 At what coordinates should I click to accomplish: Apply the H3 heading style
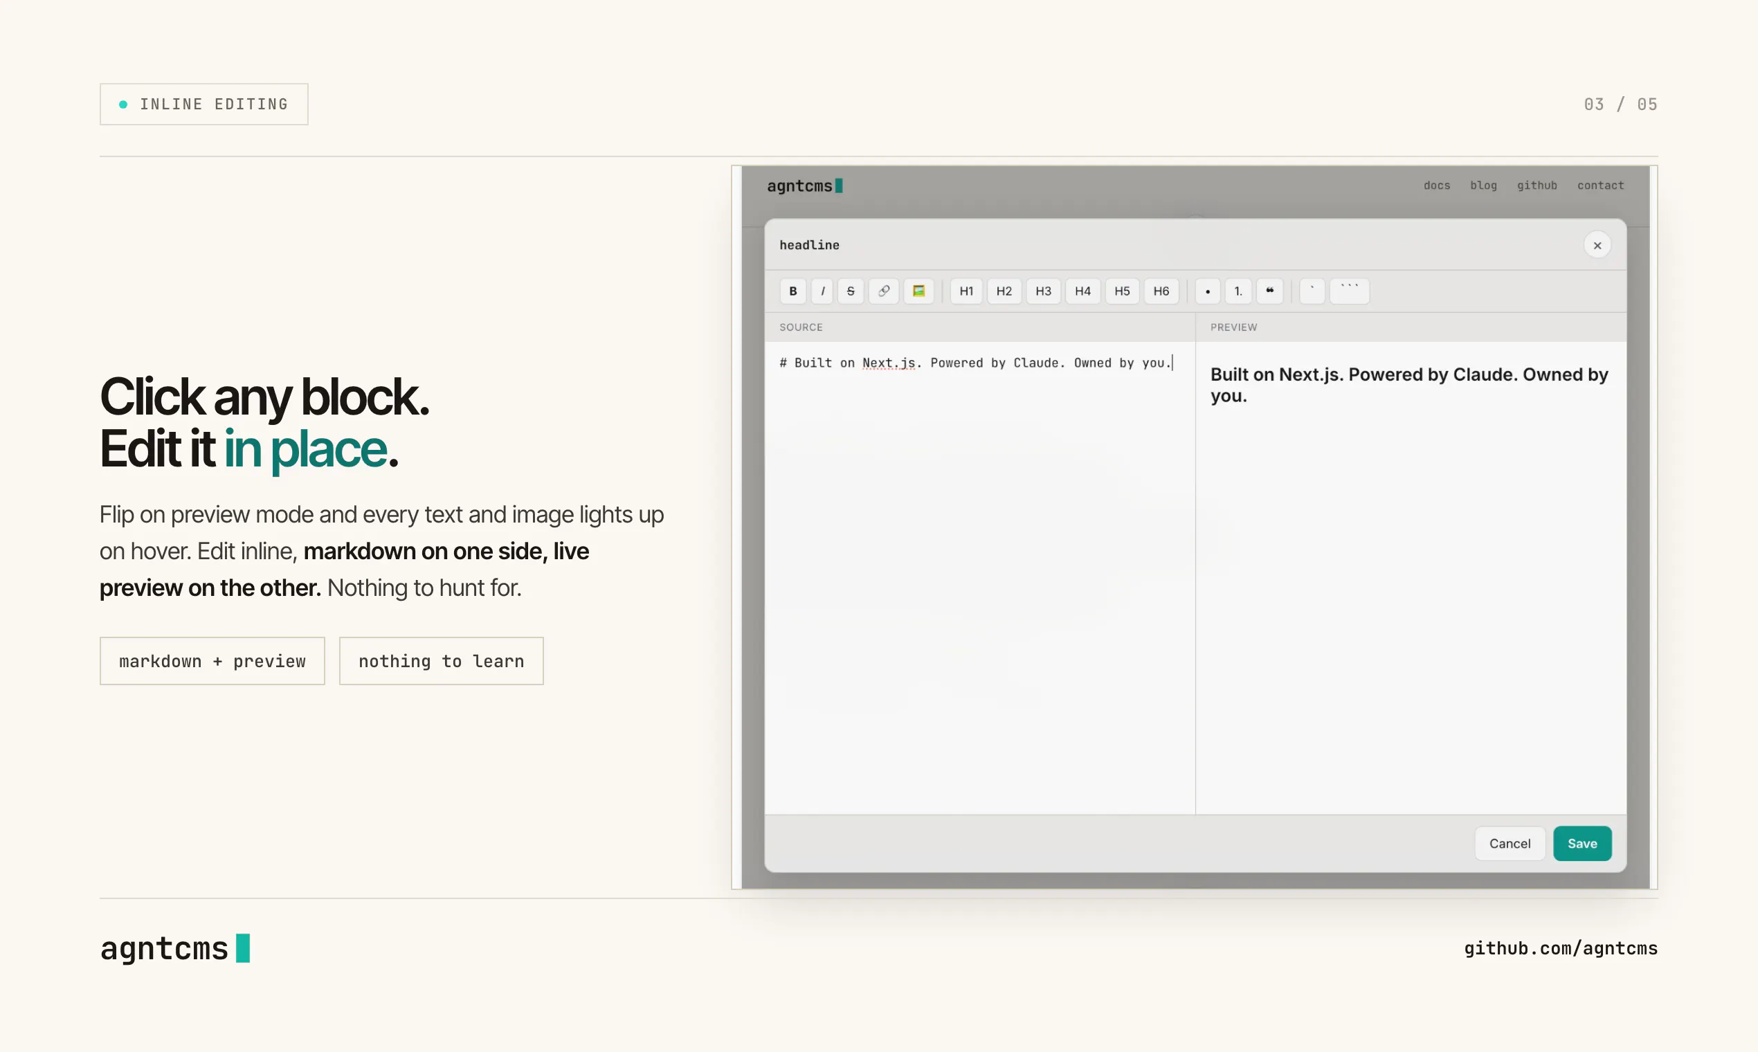tap(1044, 291)
